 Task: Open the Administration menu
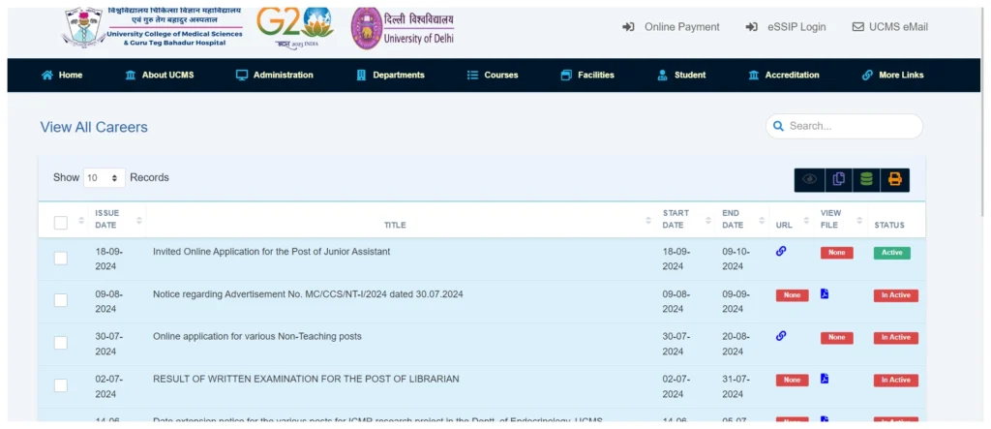coord(274,75)
